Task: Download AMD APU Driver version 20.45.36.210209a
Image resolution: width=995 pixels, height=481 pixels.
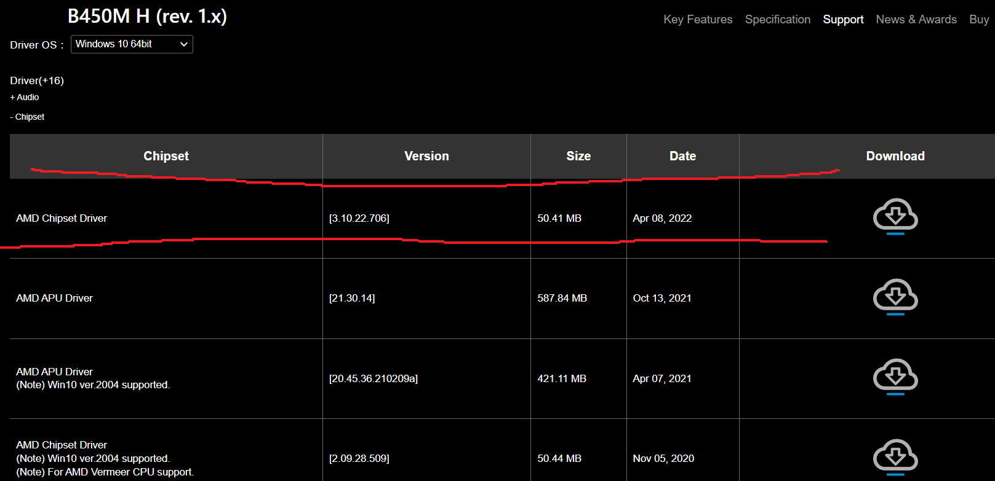Action: pyautogui.click(x=895, y=377)
